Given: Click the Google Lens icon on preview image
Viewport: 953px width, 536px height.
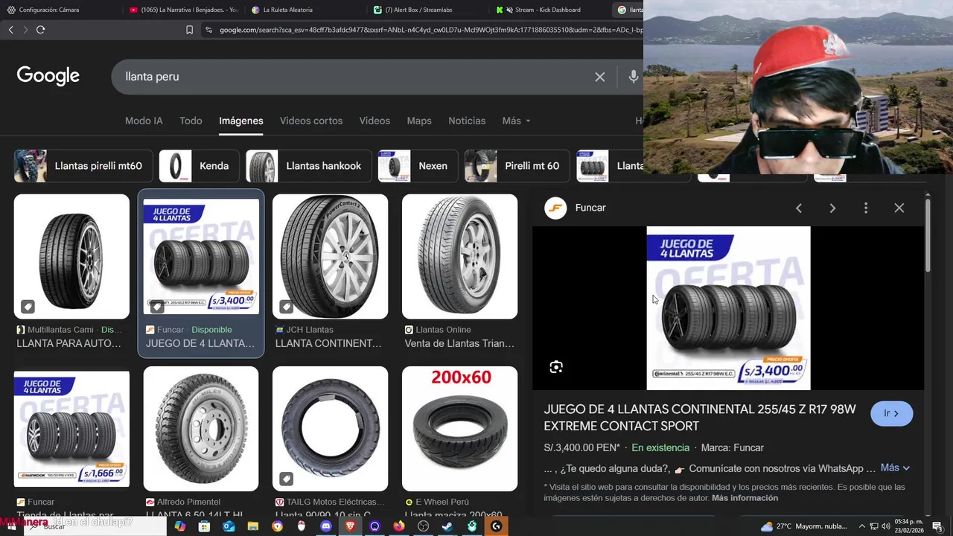Looking at the screenshot, I should coord(556,367).
